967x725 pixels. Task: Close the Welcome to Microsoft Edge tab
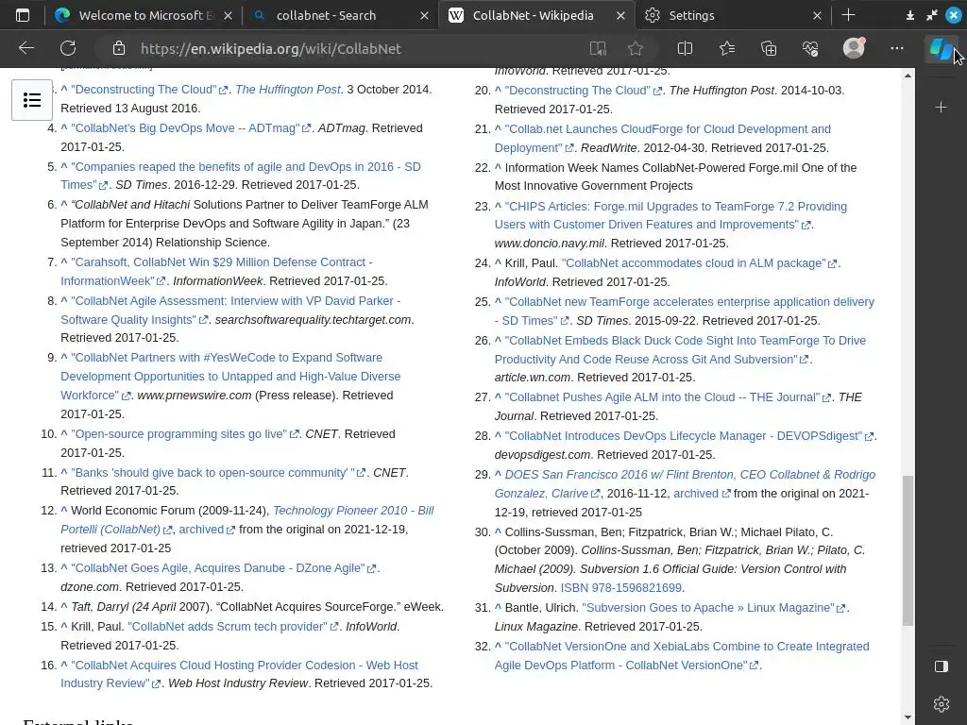coord(228,15)
